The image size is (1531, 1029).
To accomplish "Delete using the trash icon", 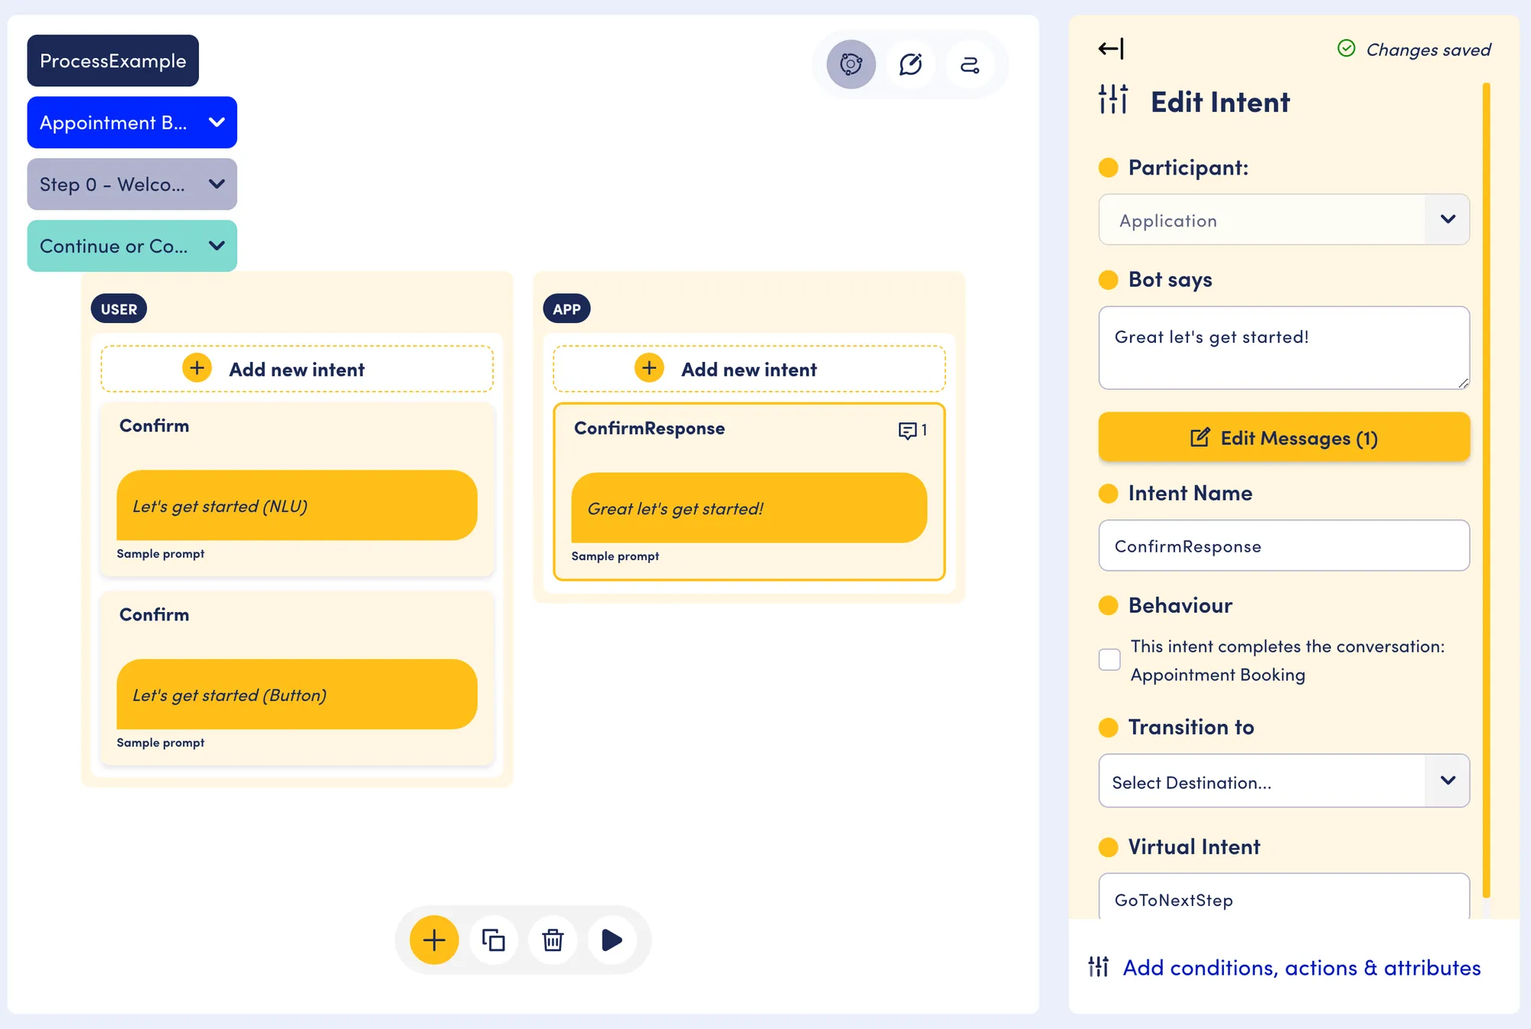I will coord(553,939).
